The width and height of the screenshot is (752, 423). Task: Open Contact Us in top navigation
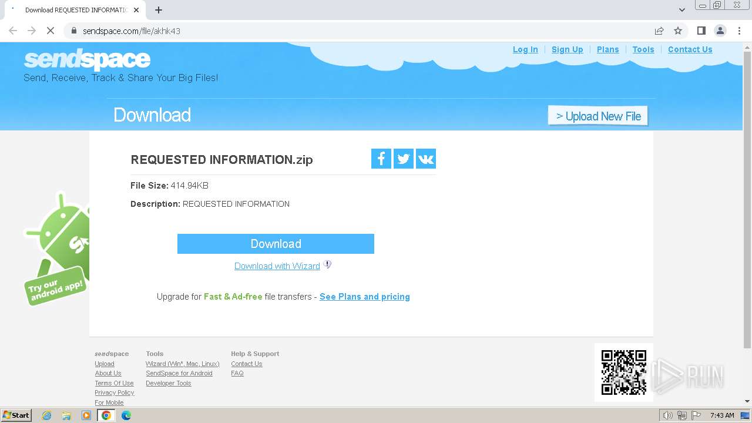click(x=690, y=49)
